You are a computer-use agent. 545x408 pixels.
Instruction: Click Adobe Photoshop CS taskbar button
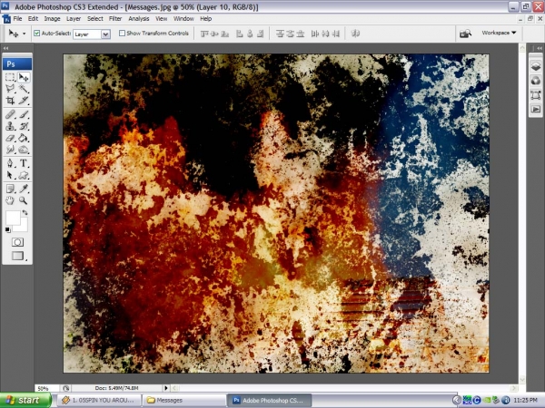click(x=270, y=400)
